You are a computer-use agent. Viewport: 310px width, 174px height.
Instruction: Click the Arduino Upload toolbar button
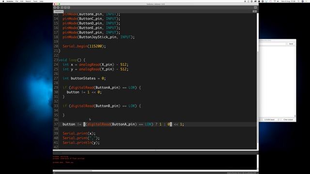coord(58,8)
